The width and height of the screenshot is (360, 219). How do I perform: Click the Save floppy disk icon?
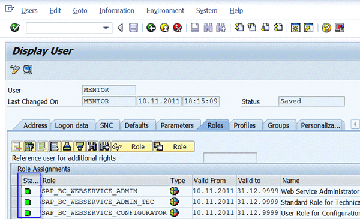coord(133,28)
